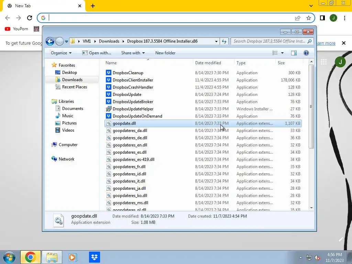Expand the Downloads breadcrumb arrow

click(123, 41)
